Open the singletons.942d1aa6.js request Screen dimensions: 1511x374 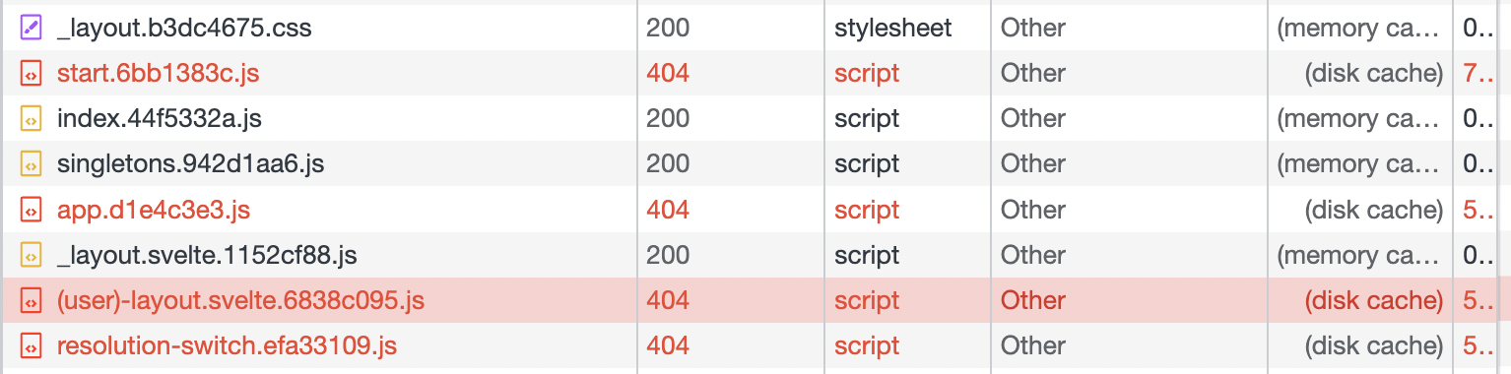[190, 164]
